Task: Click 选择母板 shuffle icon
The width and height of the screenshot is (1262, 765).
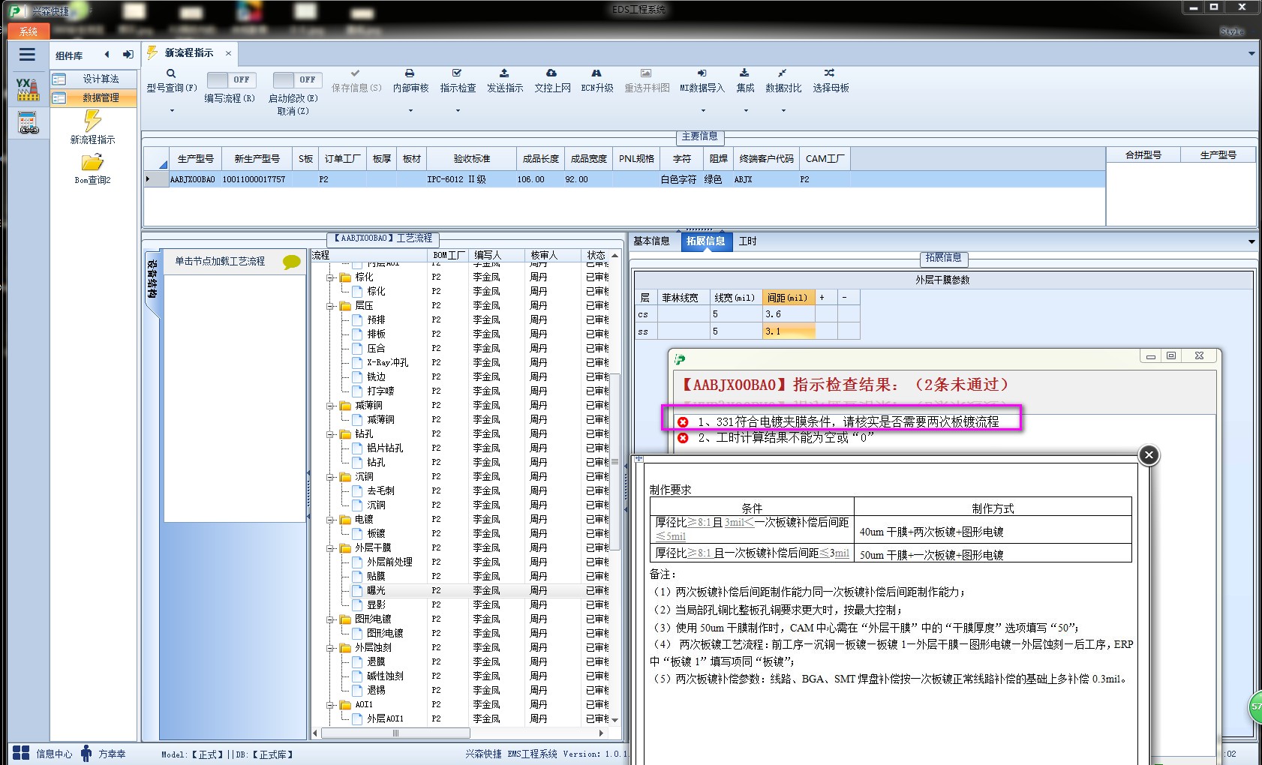Action: click(829, 73)
